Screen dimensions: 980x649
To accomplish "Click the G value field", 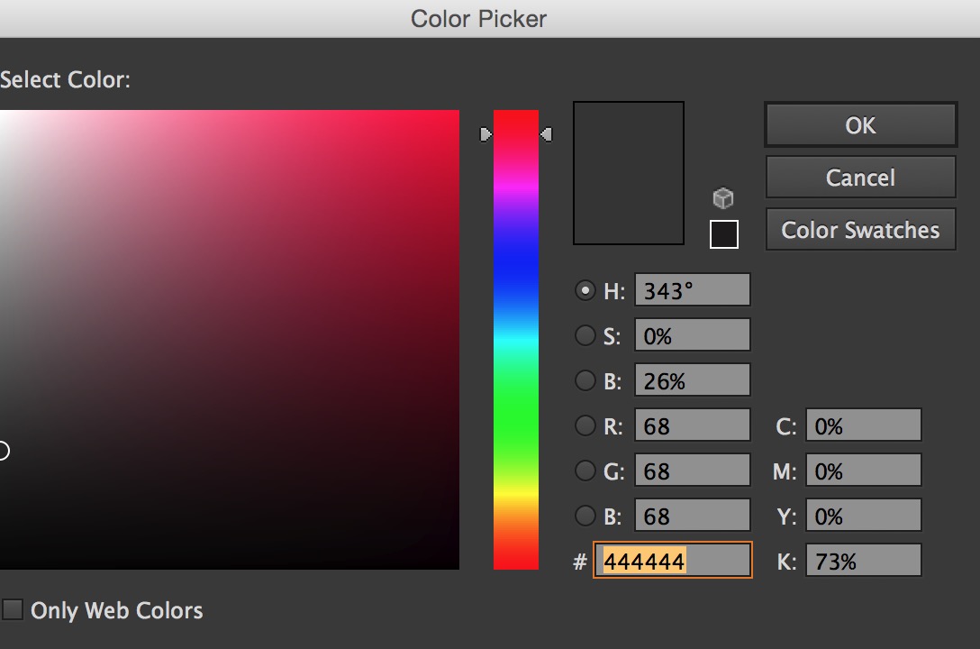I will pyautogui.click(x=693, y=471).
